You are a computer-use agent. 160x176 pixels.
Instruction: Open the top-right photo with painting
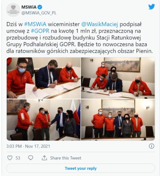click(118, 78)
